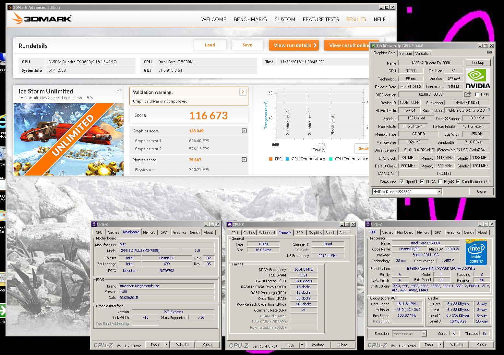Screen dimensions: 504x355
Task: Click Close in the CPU tab CPU-Z window
Action: click(x=481, y=345)
